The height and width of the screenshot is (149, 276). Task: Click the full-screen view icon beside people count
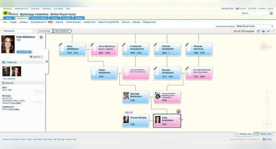coord(258,31)
